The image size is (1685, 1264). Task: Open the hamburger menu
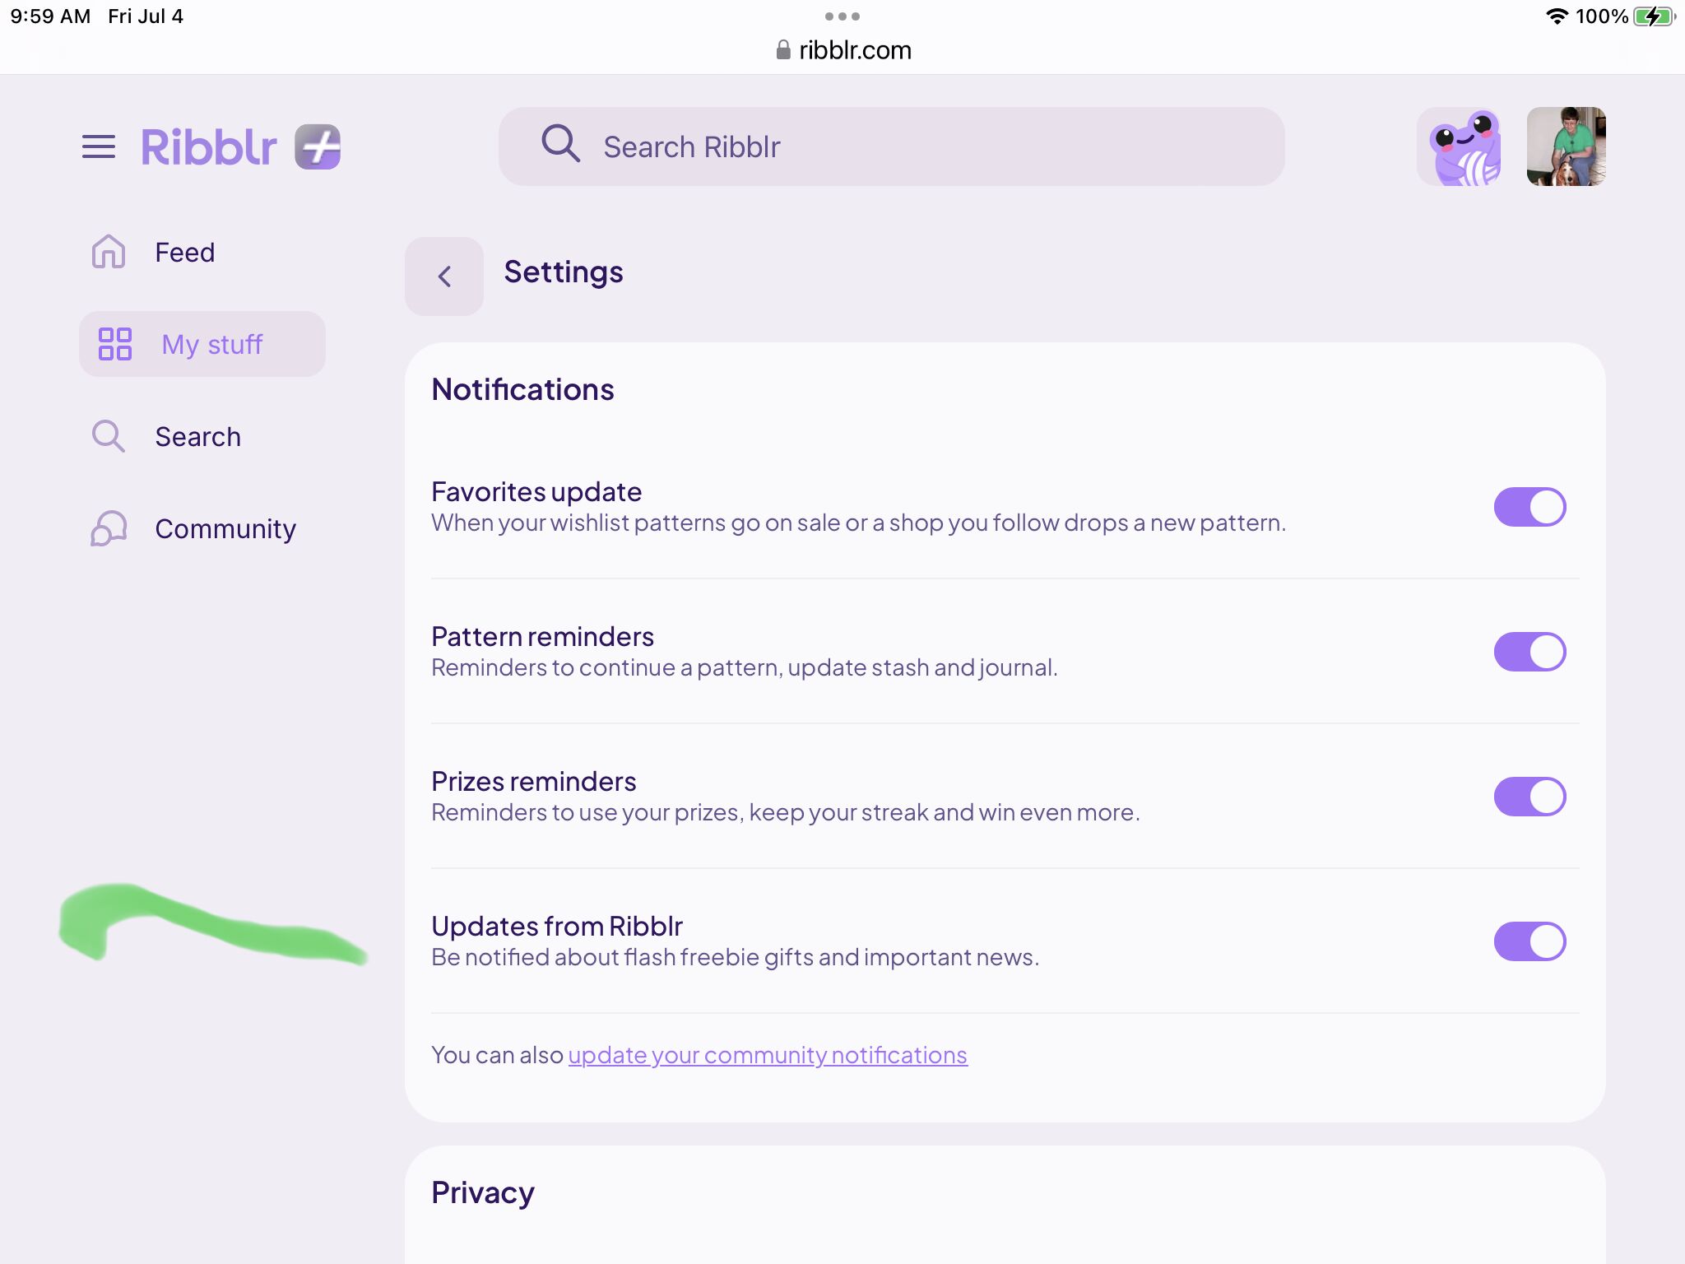click(99, 147)
